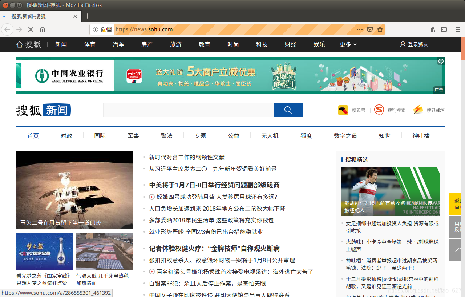Screen dimensions: 465x297
Task: Stop loading the page
Action: (x=31, y=29)
